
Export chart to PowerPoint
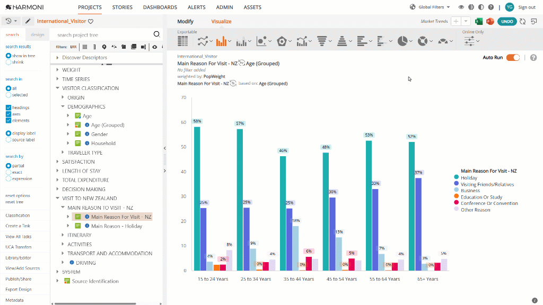click(x=490, y=21)
